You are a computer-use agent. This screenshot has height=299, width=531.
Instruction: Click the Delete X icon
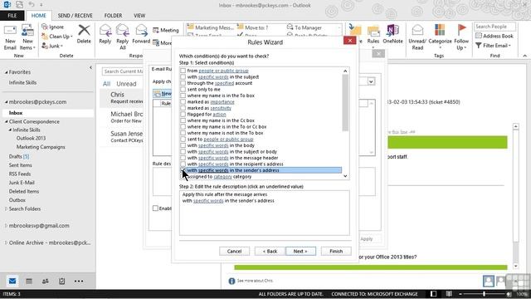[84, 31]
